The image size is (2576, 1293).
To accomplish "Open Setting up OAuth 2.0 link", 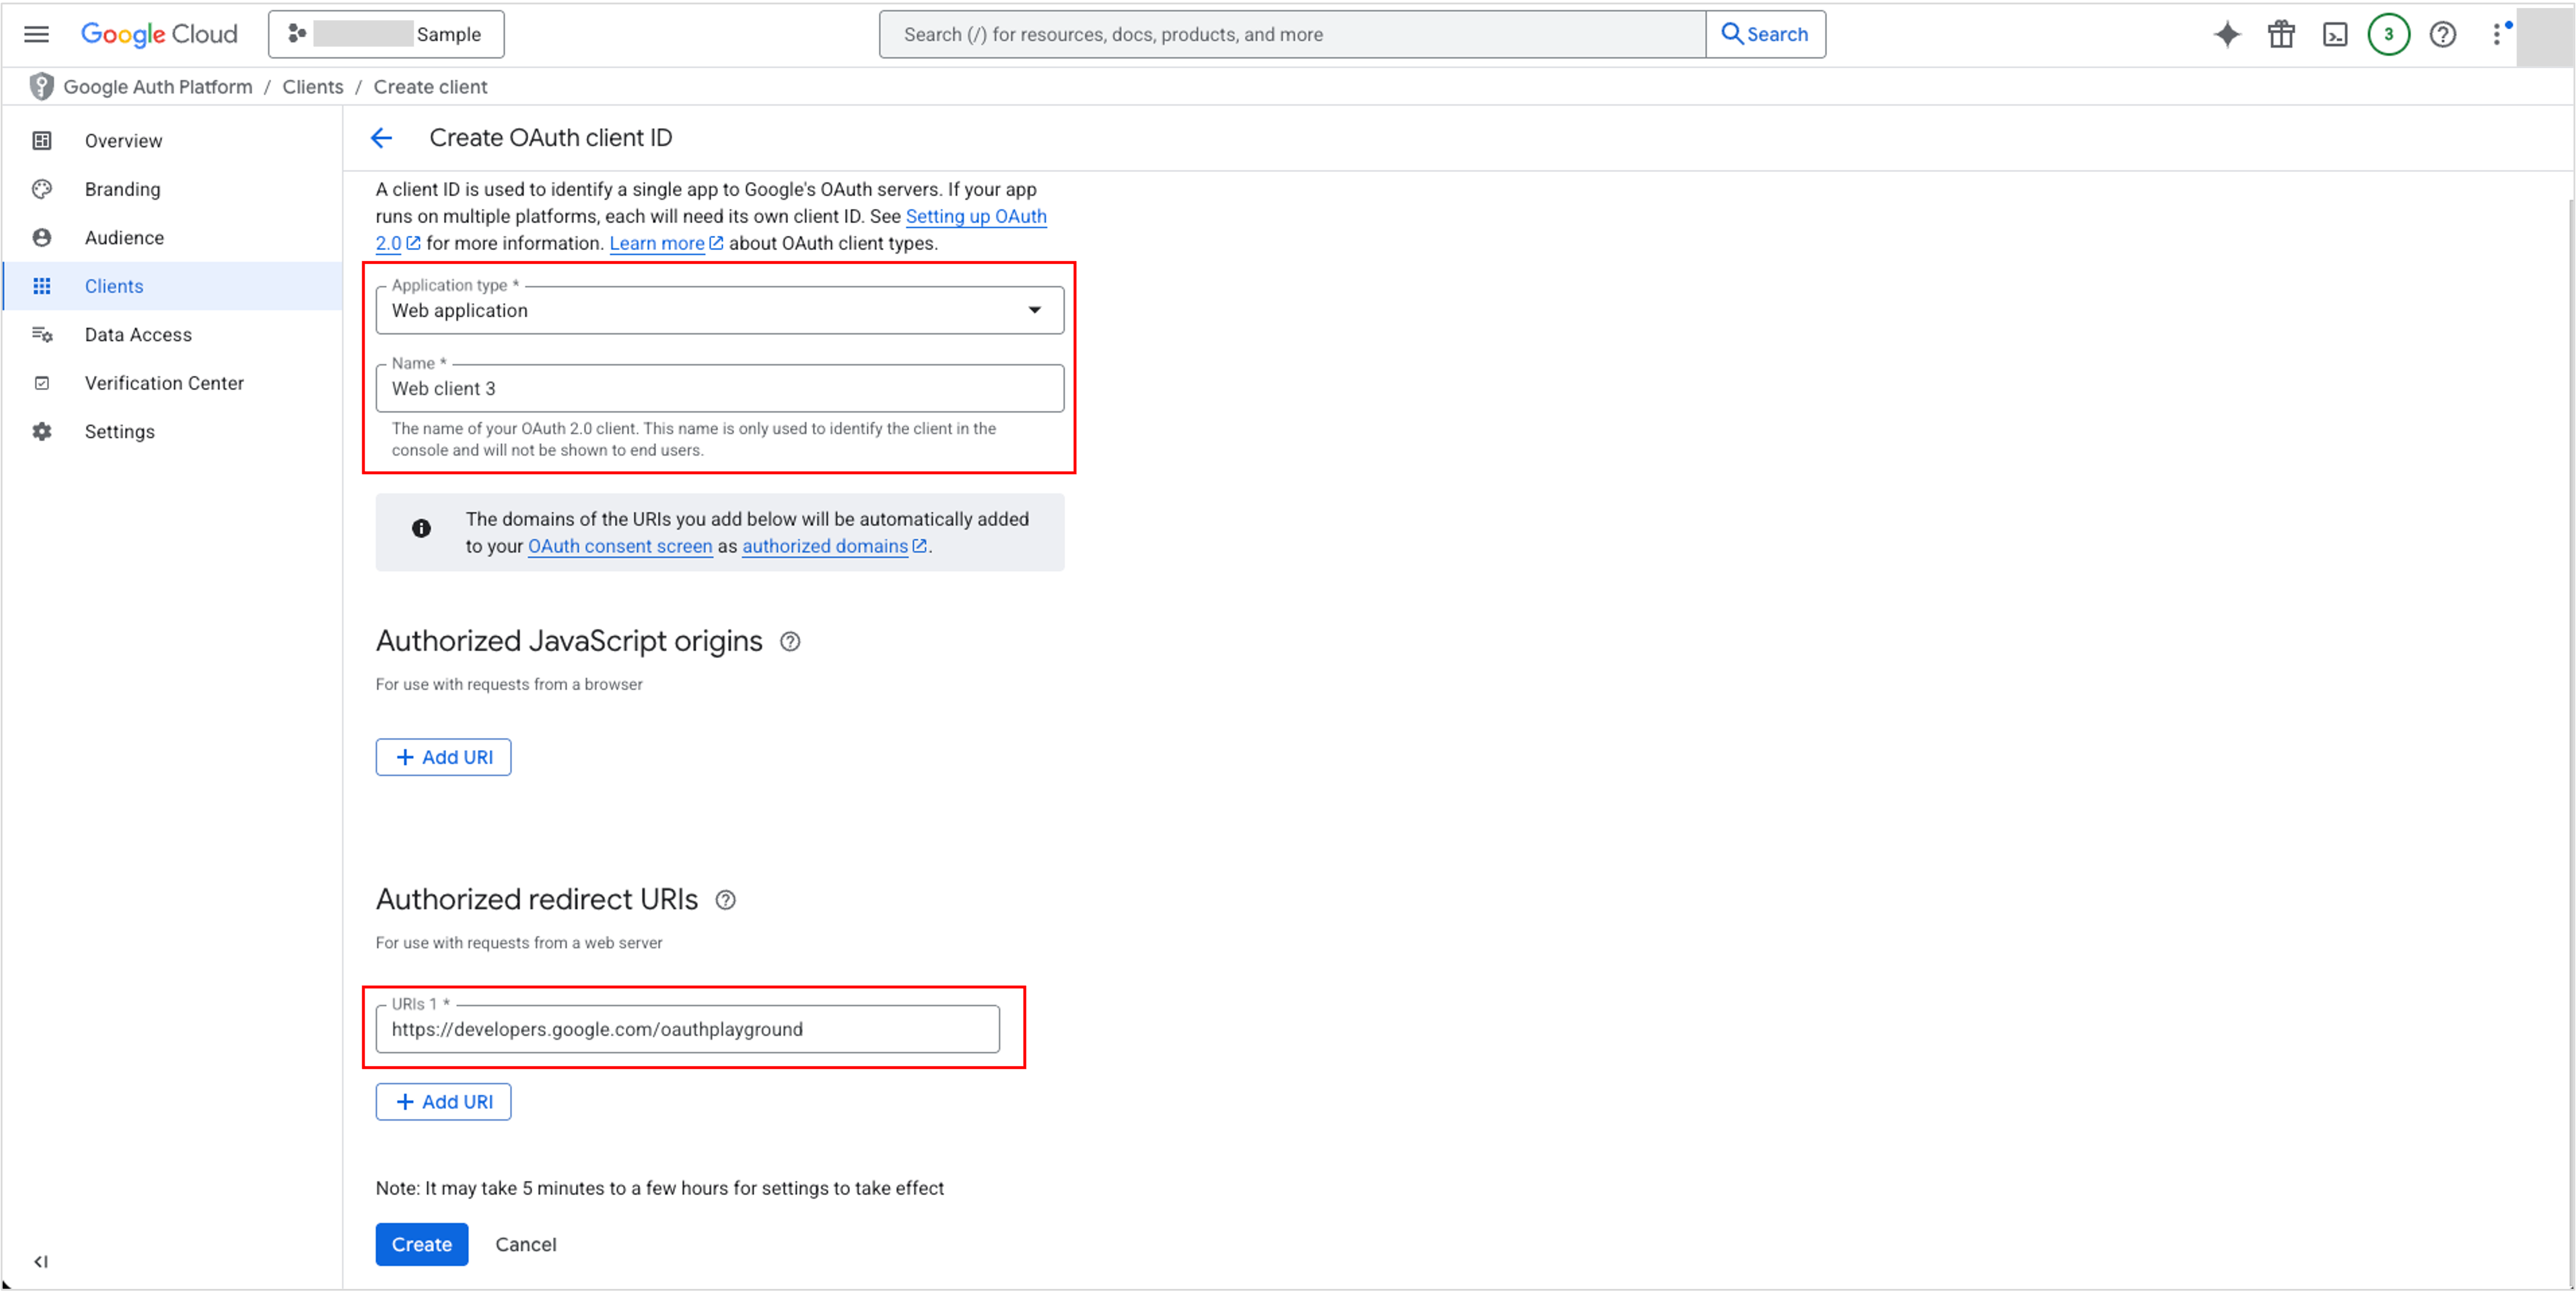I will [x=975, y=217].
